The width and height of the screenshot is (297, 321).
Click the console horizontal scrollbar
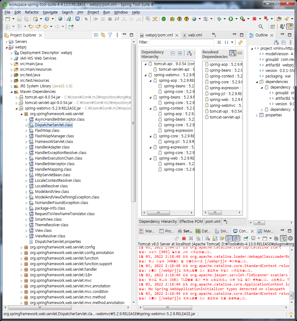168,307
